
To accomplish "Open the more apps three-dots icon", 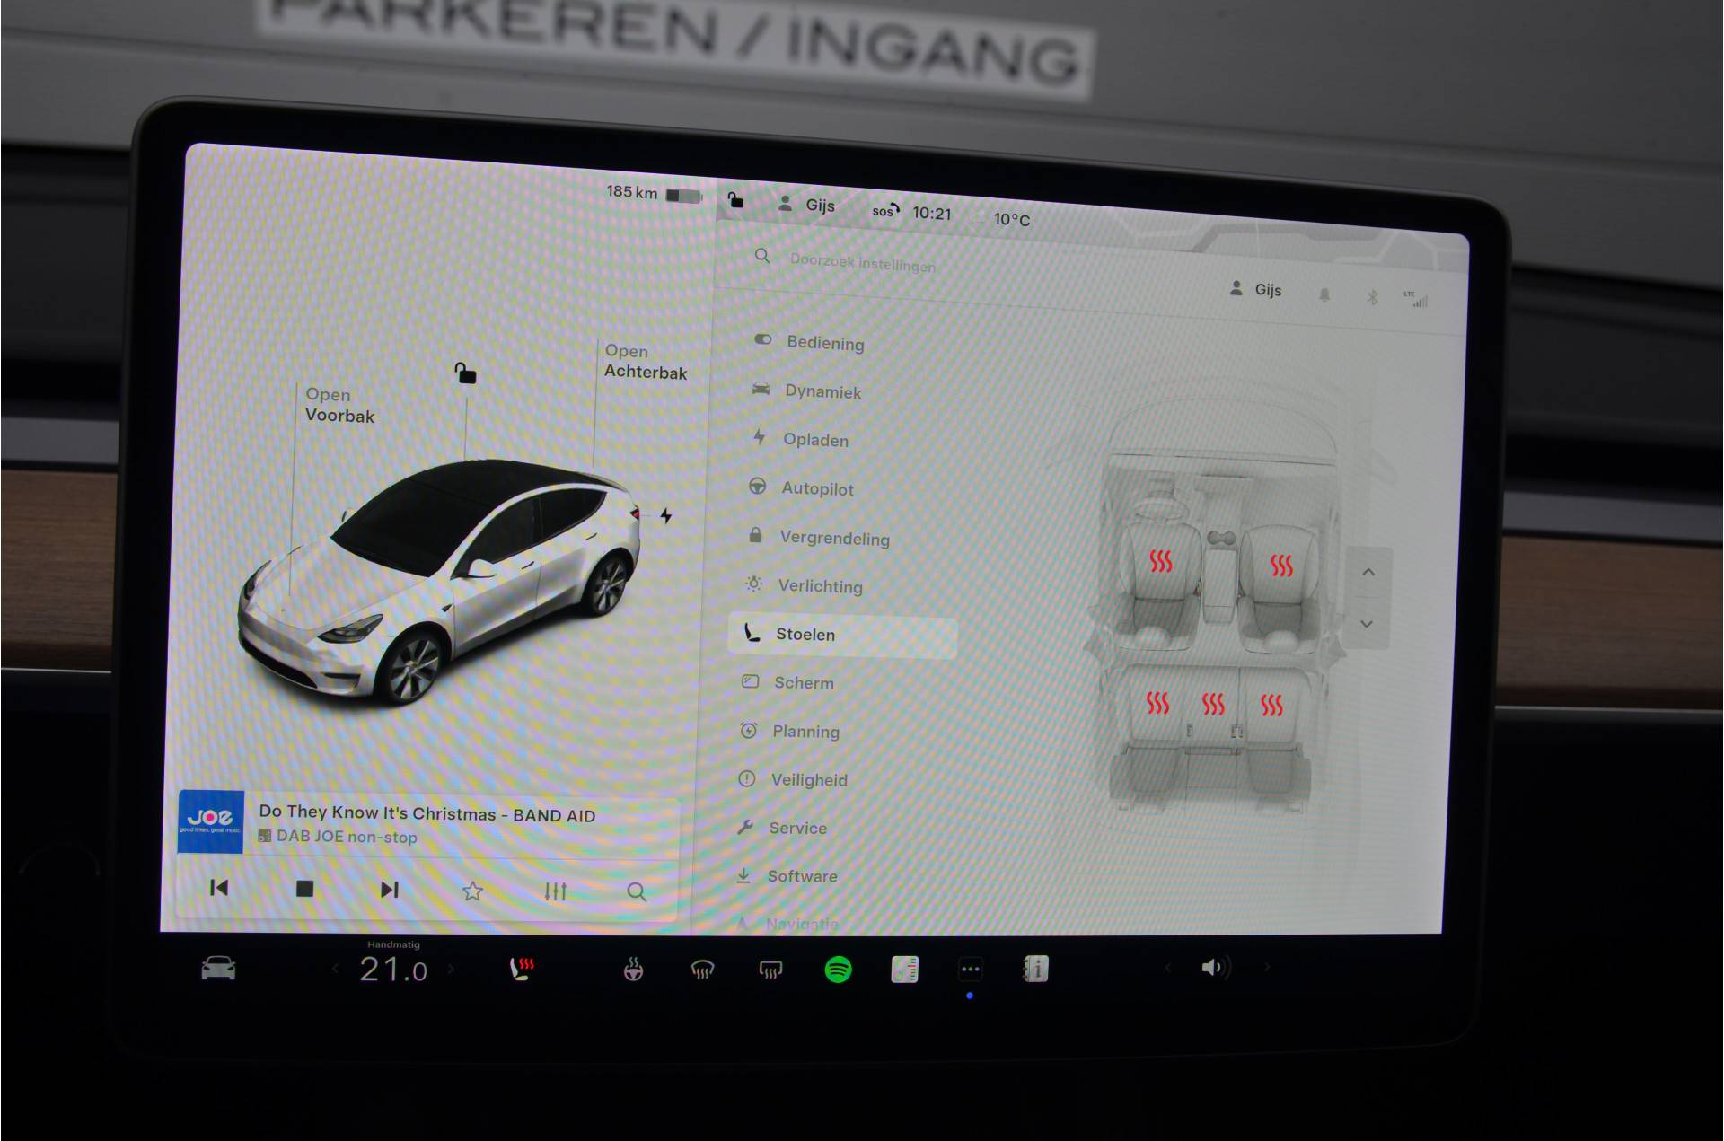I will coord(970,970).
